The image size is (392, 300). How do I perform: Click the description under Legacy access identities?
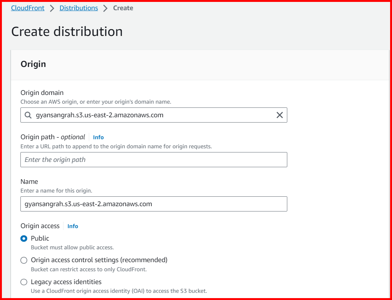point(119,291)
